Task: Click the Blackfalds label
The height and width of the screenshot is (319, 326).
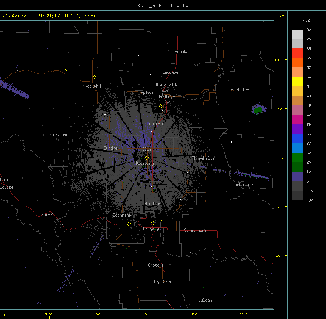Action: (167, 84)
